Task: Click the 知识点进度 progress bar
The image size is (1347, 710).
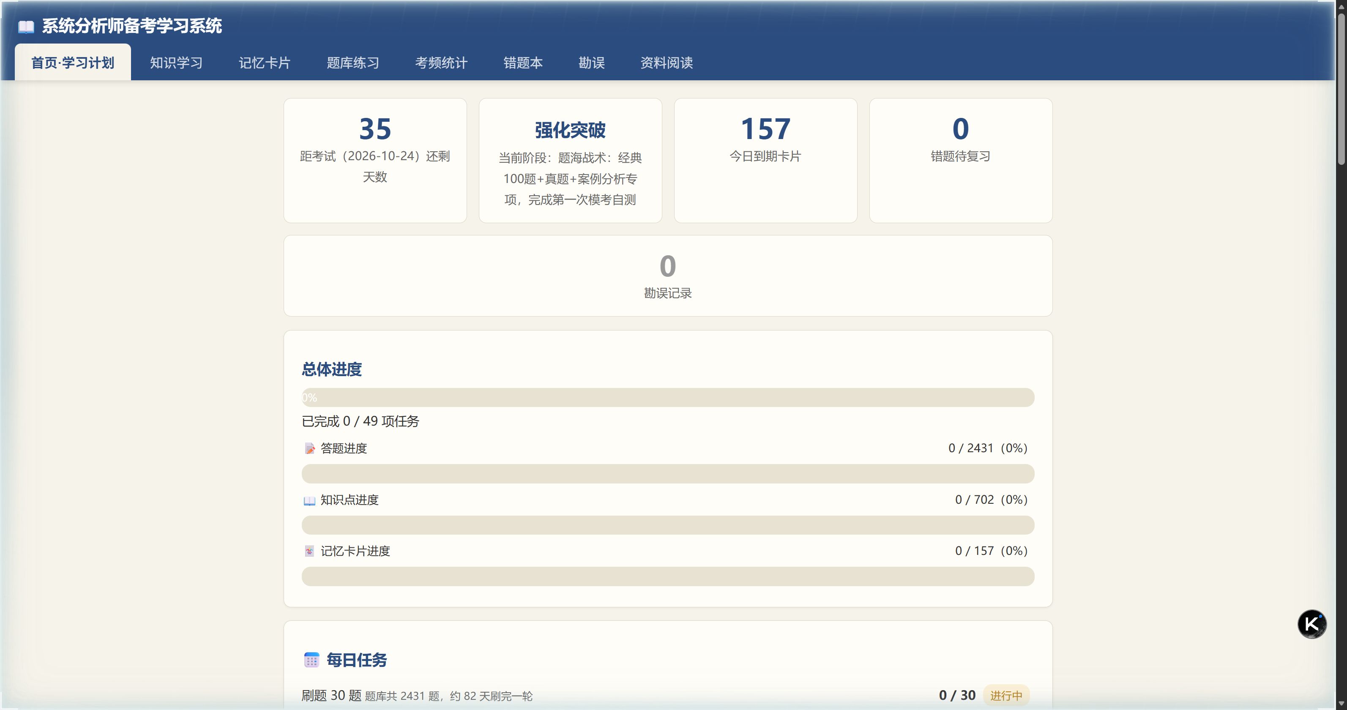Action: coord(668,525)
